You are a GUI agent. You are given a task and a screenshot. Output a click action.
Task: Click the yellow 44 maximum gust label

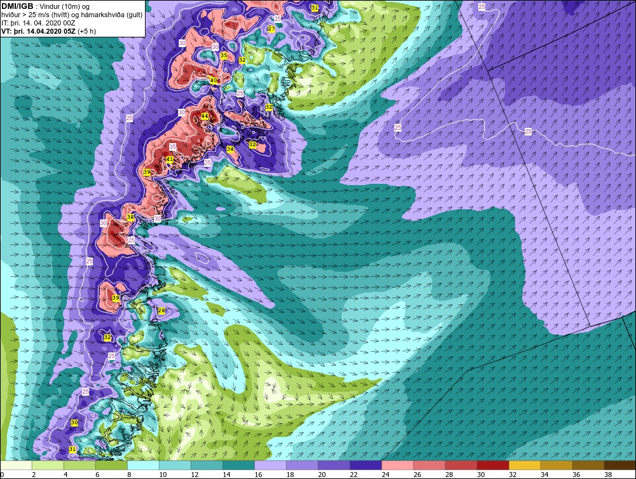(x=205, y=116)
